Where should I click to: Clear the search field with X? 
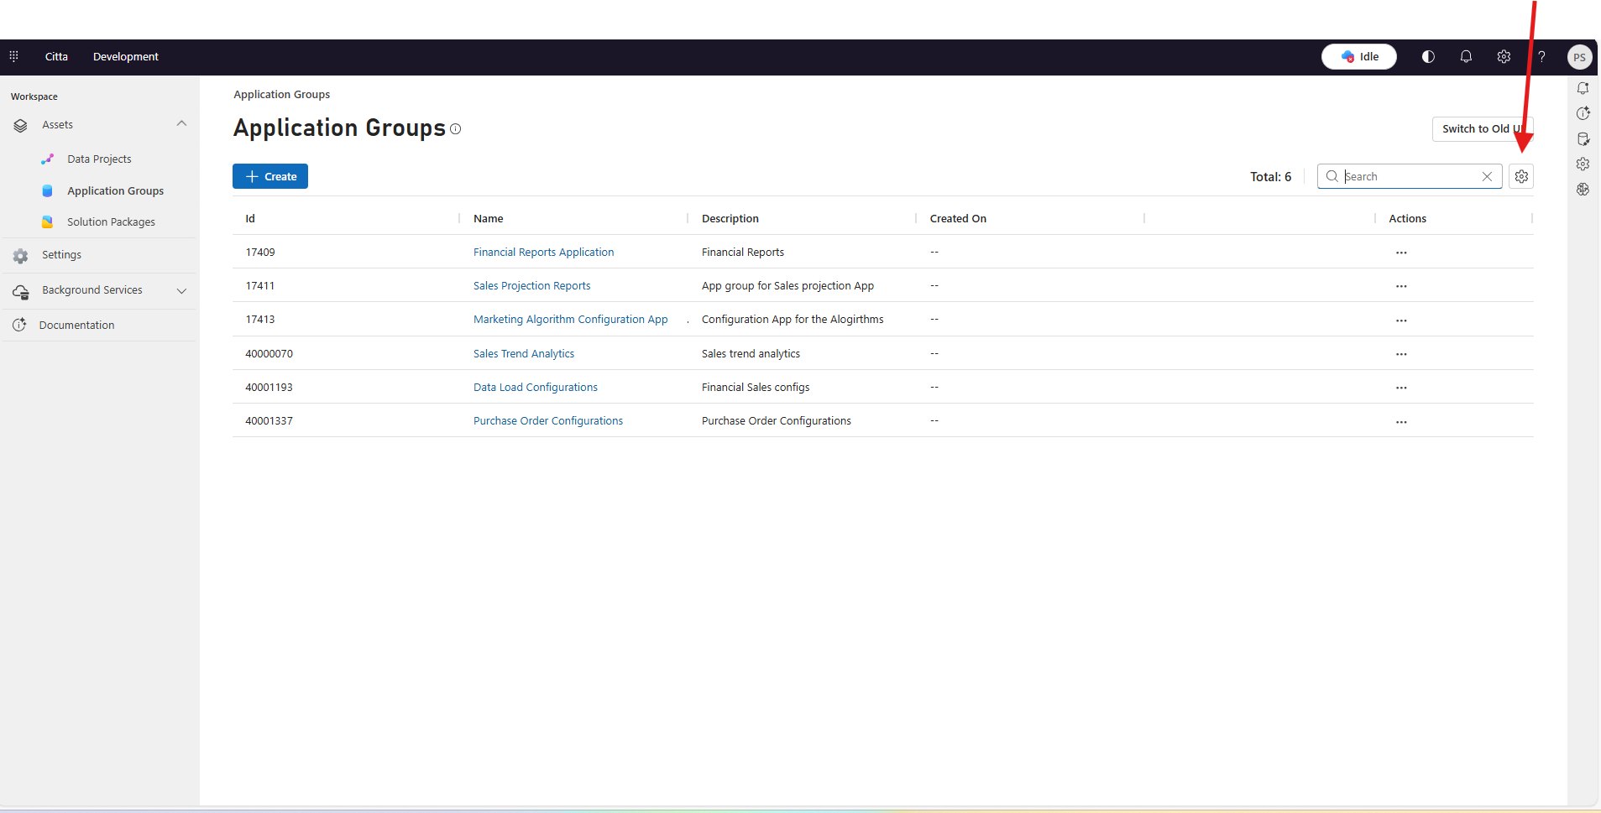[x=1487, y=176]
